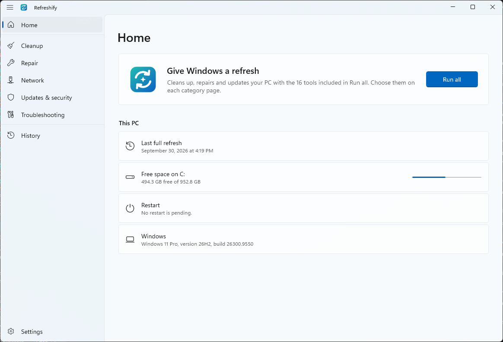Image resolution: width=503 pixels, height=342 pixels.
Task: Click the Free space on C: label
Action: (163, 174)
